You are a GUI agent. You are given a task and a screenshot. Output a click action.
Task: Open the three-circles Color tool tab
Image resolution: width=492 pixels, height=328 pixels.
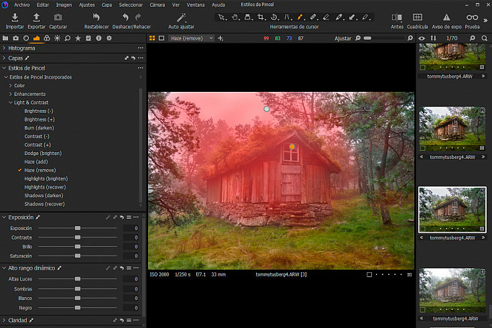point(47,38)
